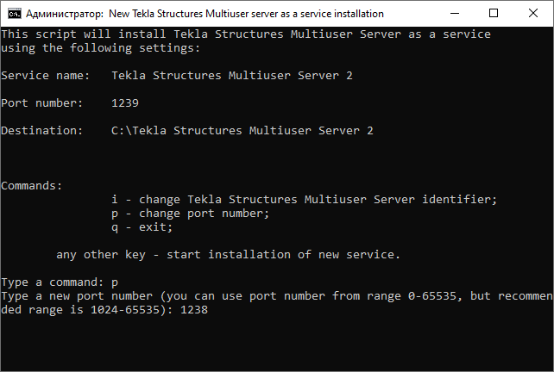The width and height of the screenshot is (554, 372).
Task: Click the 'i - change ... identifier' command line
Action: click(305, 200)
